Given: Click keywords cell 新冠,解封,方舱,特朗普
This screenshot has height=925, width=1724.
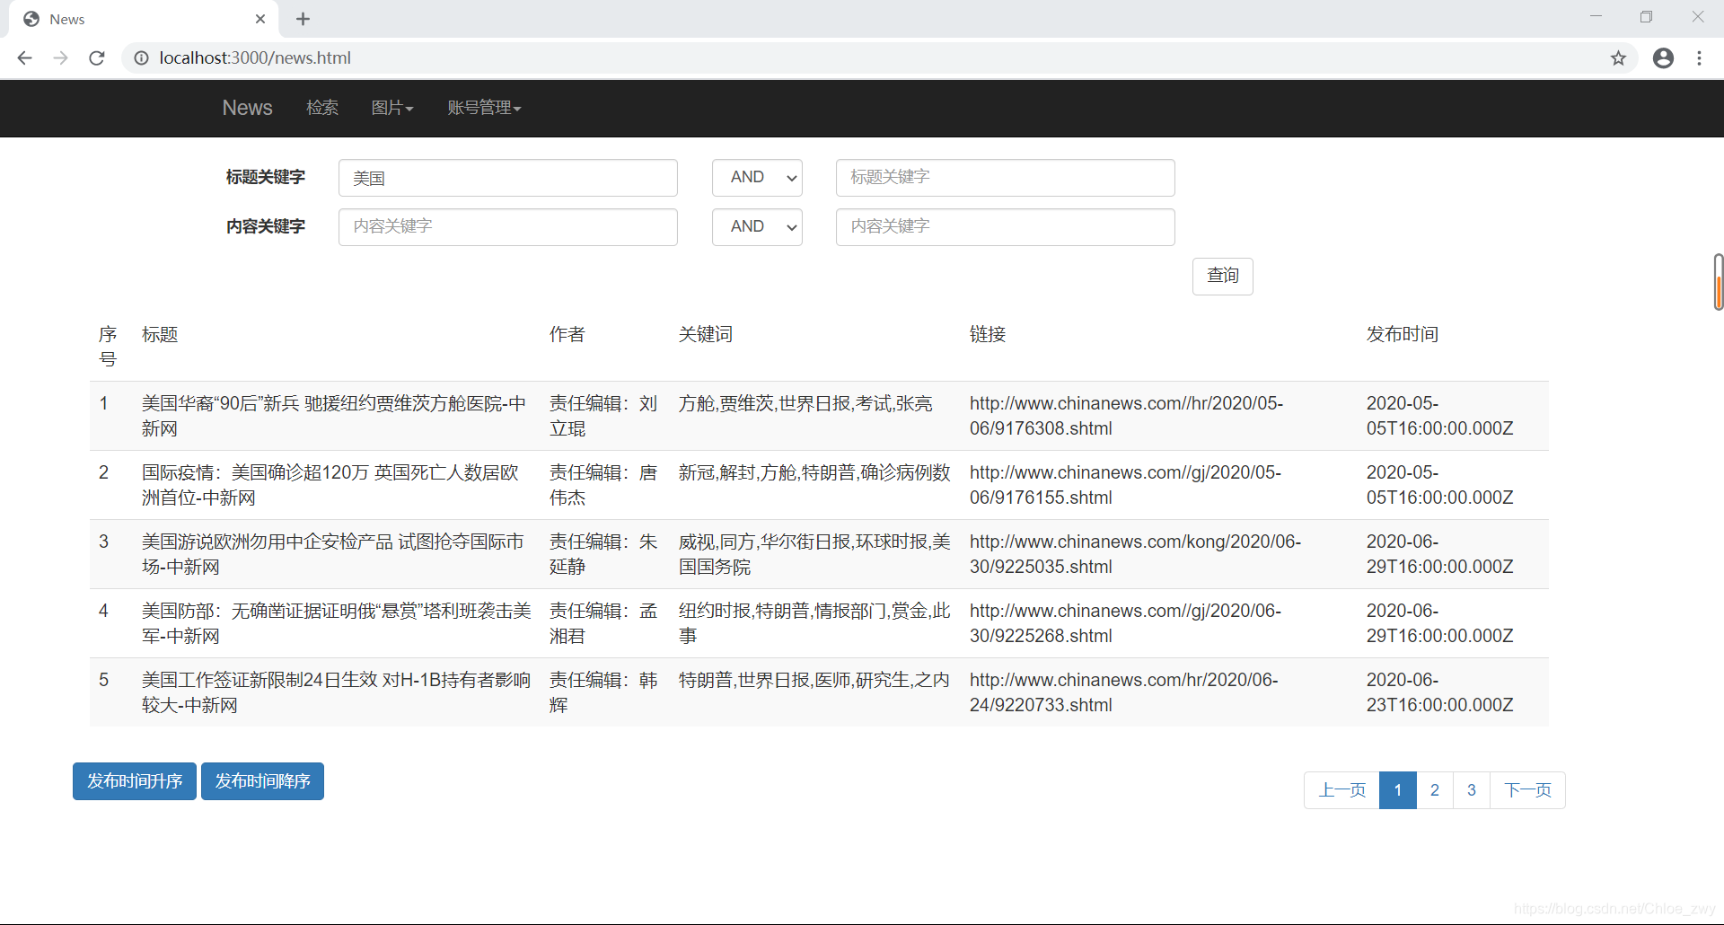Looking at the screenshot, I should click(x=814, y=472).
